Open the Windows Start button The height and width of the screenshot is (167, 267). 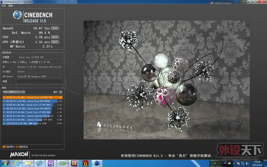click(5, 163)
